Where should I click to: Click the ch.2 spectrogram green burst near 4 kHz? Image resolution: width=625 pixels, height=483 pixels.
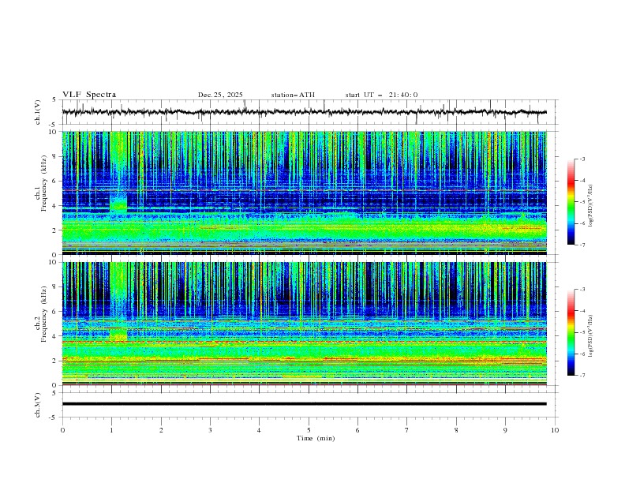(x=118, y=334)
